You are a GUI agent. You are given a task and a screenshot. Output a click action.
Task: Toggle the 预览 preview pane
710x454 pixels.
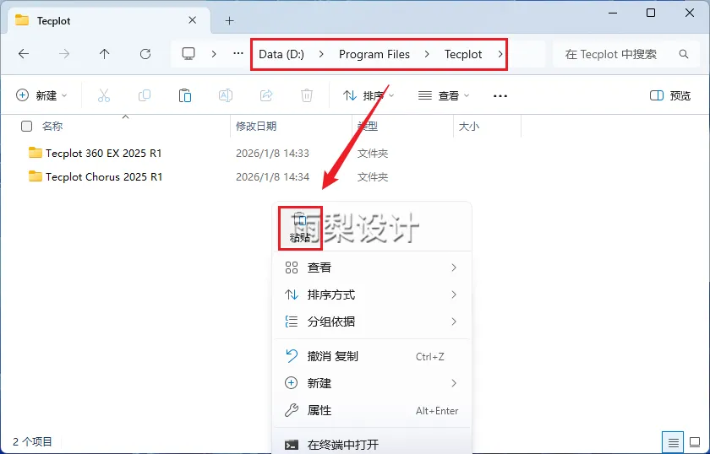[x=670, y=95]
